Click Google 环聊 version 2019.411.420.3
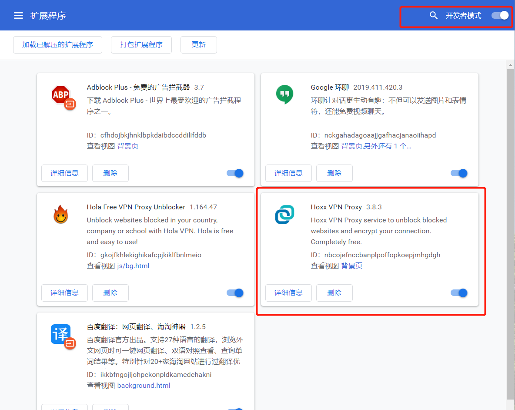Screen dimensions: 515x410 (378, 87)
